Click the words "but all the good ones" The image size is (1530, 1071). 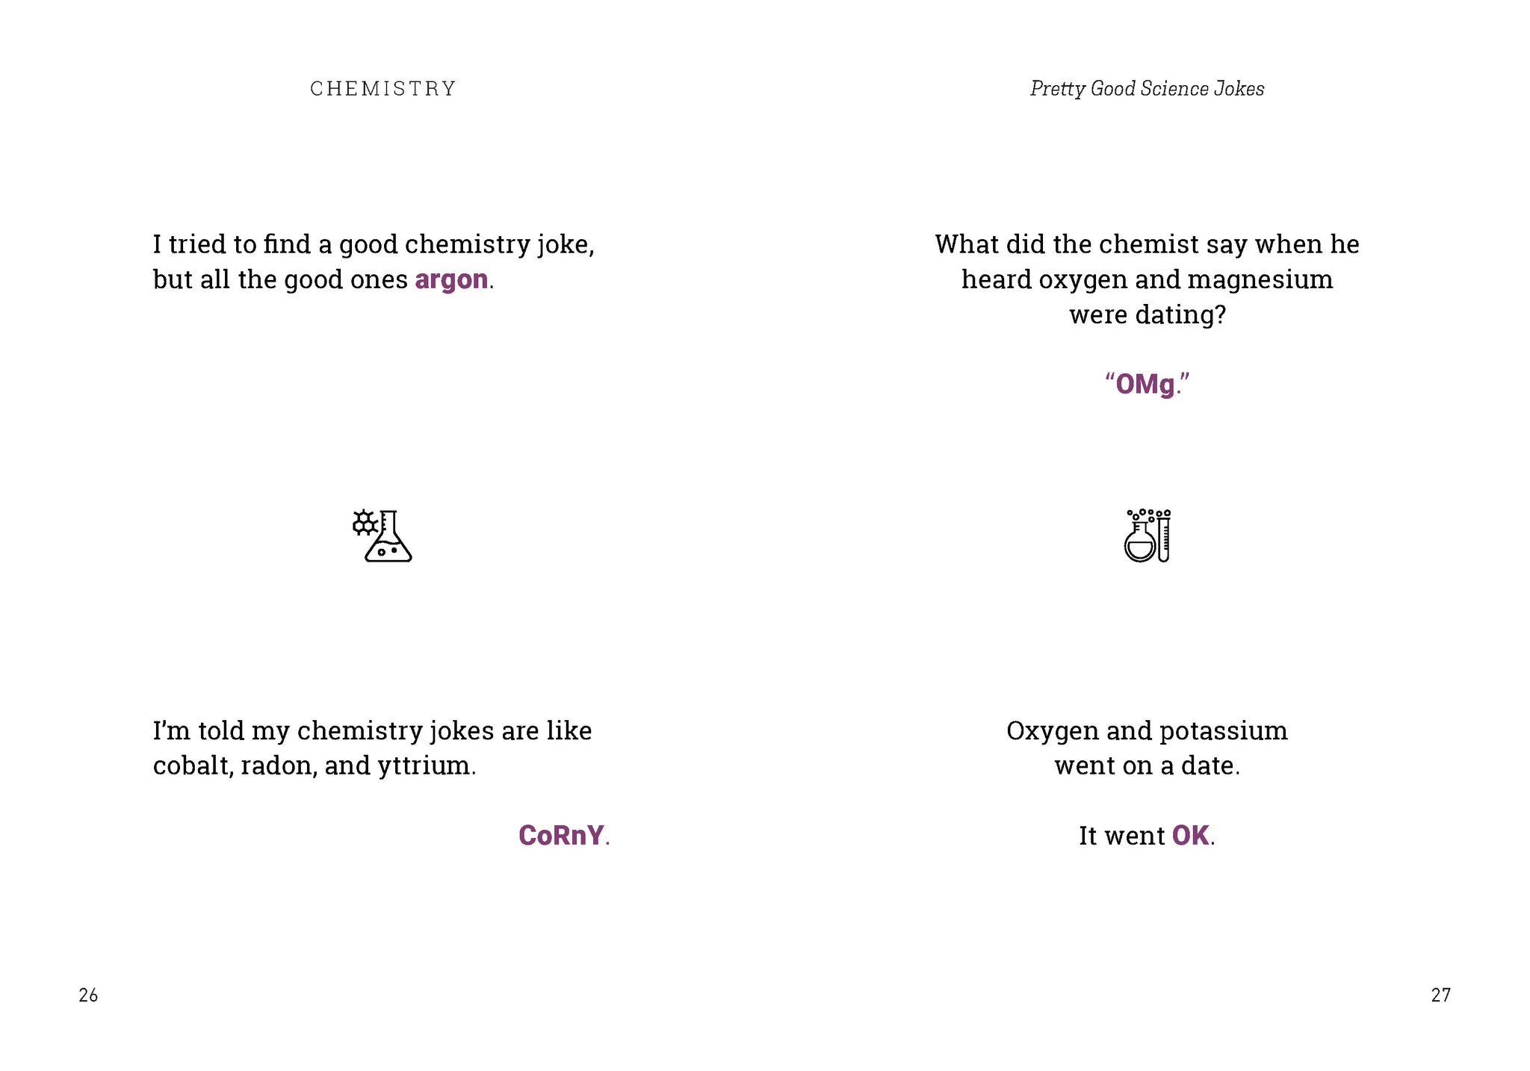pos(280,279)
